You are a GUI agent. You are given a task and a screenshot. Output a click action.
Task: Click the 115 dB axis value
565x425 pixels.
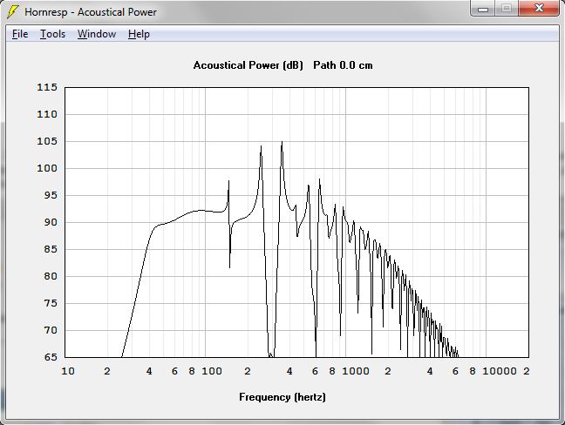[x=47, y=87]
